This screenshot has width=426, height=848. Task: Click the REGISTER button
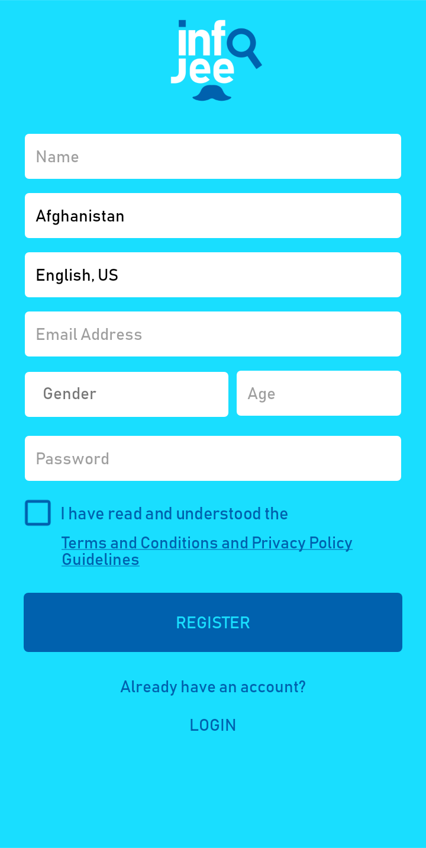coord(213,622)
